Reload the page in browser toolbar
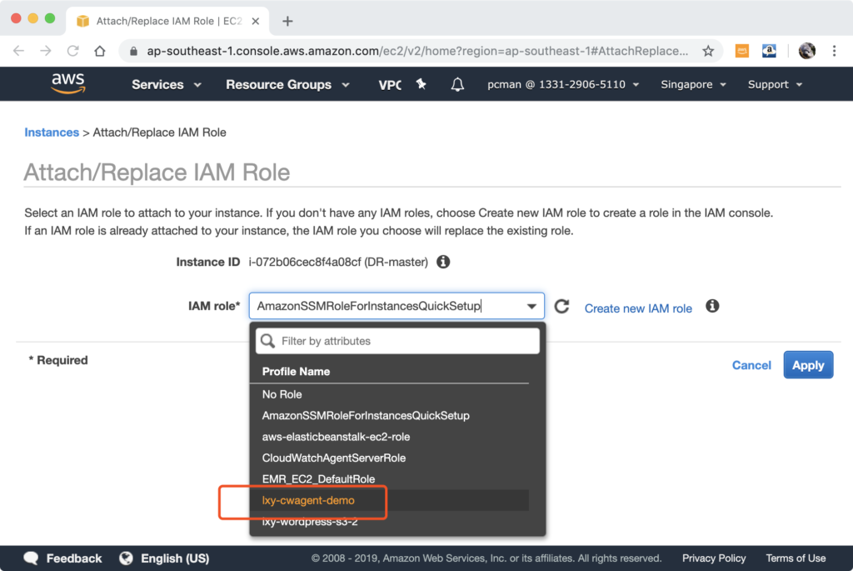This screenshot has width=853, height=571. [73, 51]
